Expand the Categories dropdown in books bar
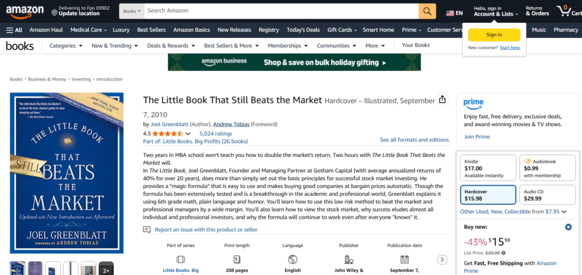The width and height of the screenshot is (582, 275). pyautogui.click(x=66, y=45)
